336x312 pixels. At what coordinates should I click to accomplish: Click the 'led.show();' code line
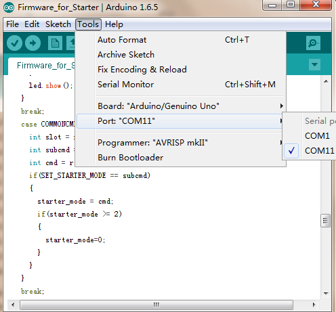click(x=51, y=85)
